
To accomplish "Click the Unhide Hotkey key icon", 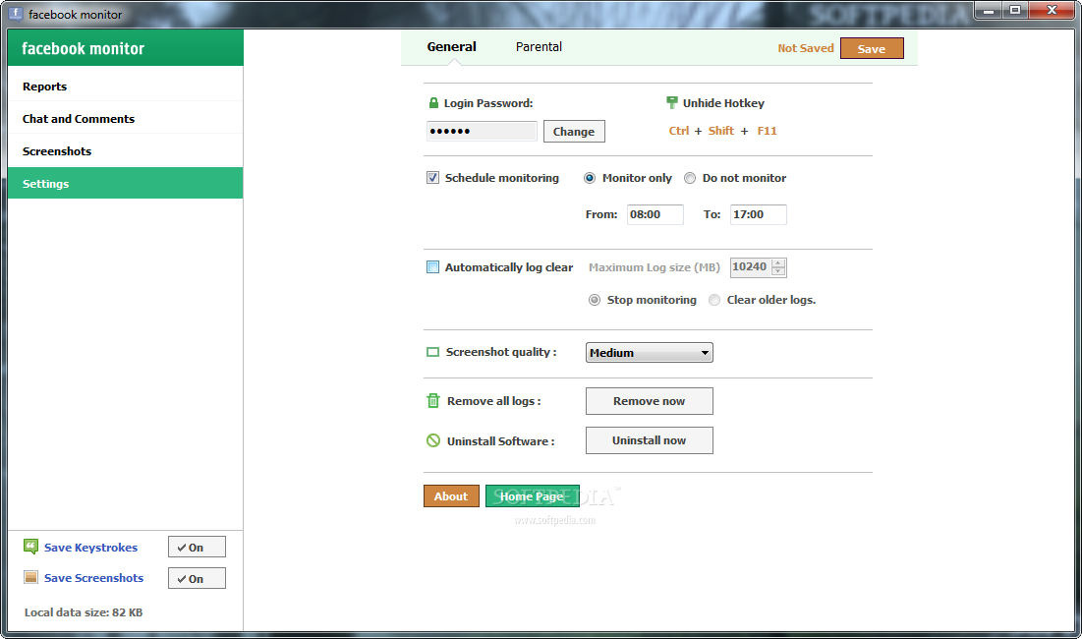I will (x=671, y=103).
